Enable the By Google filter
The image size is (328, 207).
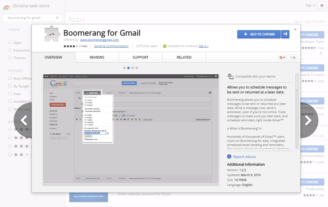(10, 86)
